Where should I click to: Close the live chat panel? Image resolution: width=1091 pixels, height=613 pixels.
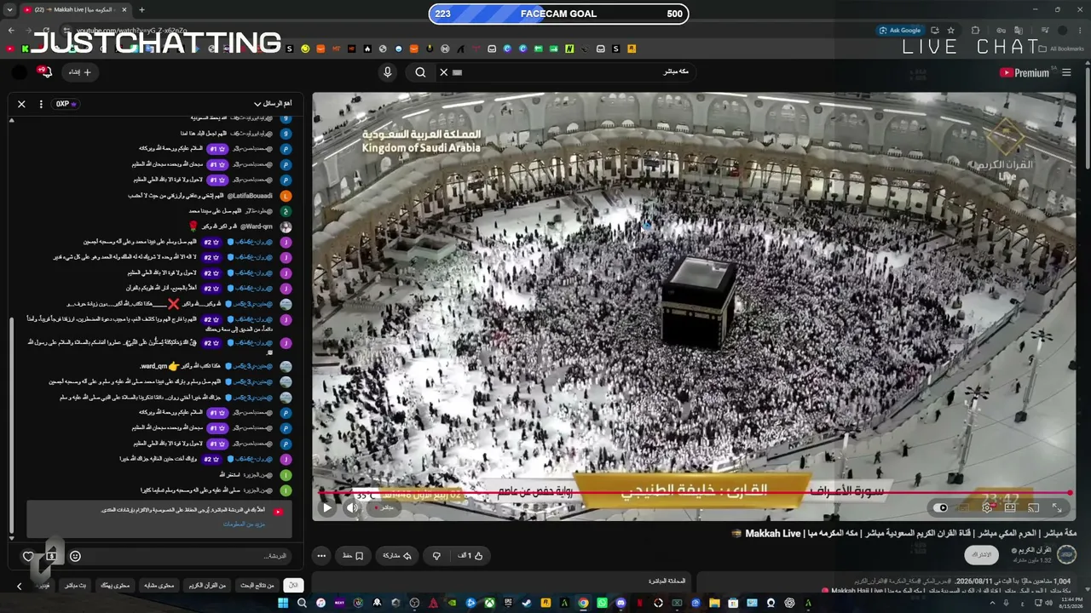tap(21, 104)
